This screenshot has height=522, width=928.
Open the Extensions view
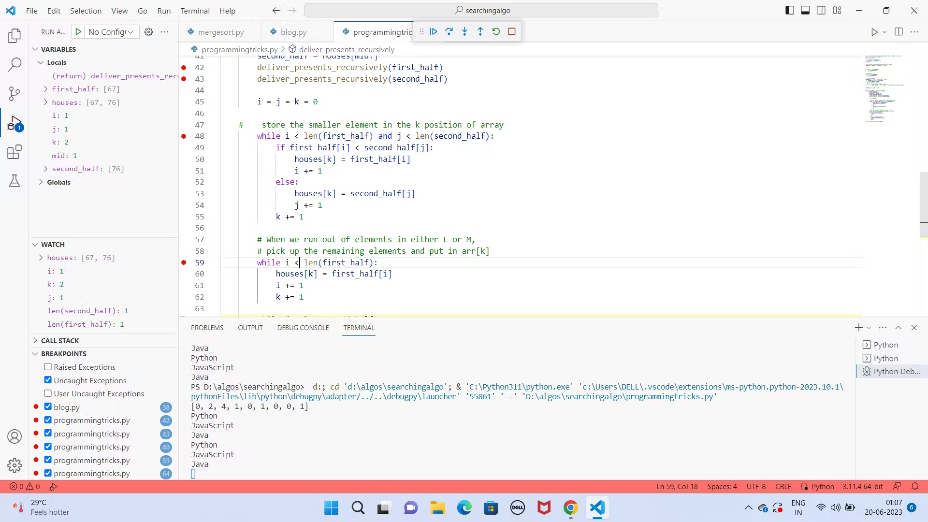[14, 152]
